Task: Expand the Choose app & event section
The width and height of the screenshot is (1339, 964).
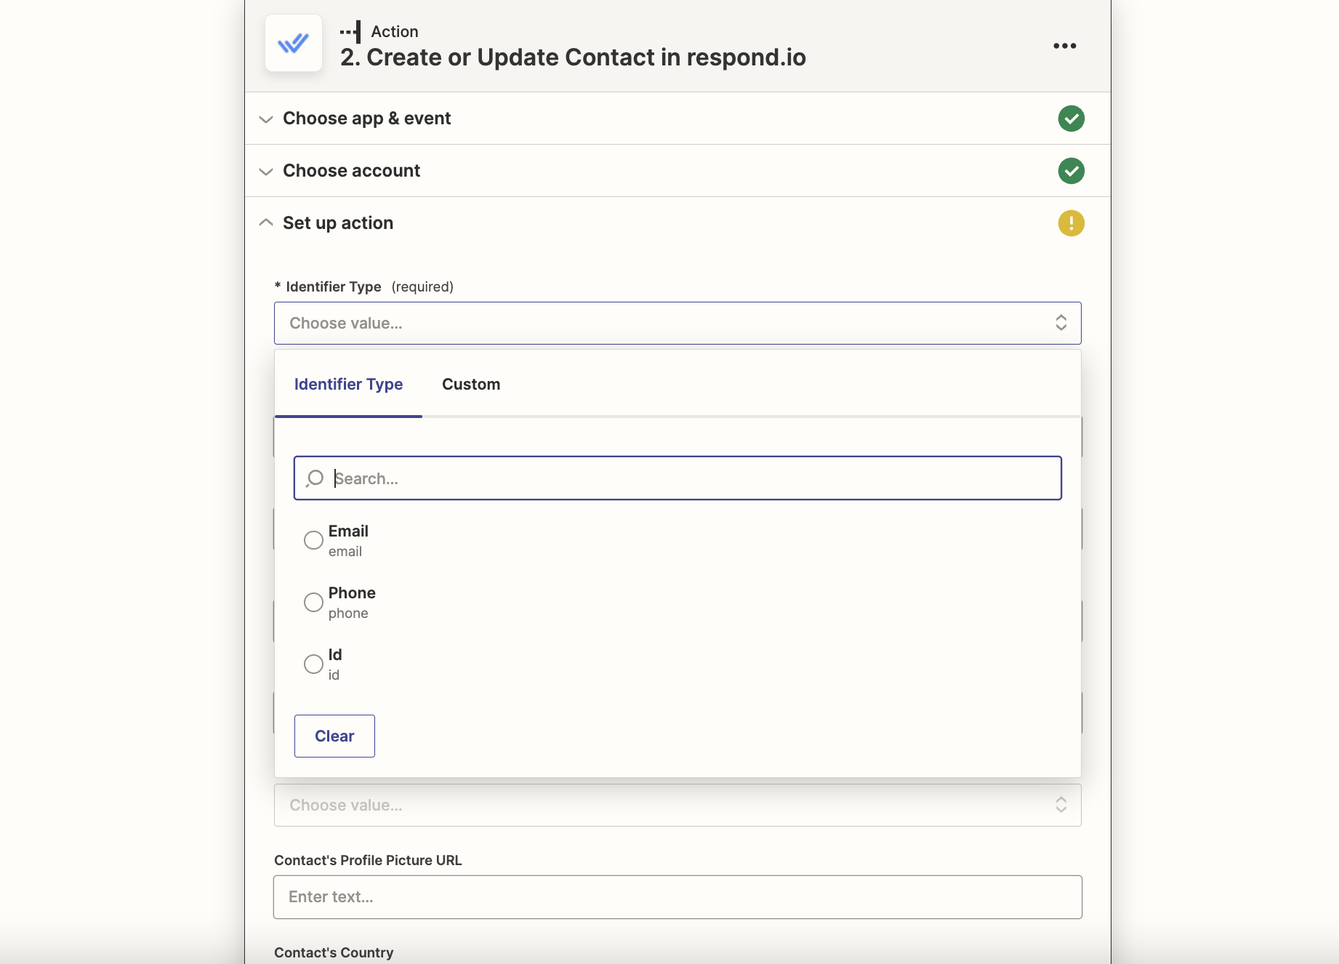Action: [x=366, y=119]
